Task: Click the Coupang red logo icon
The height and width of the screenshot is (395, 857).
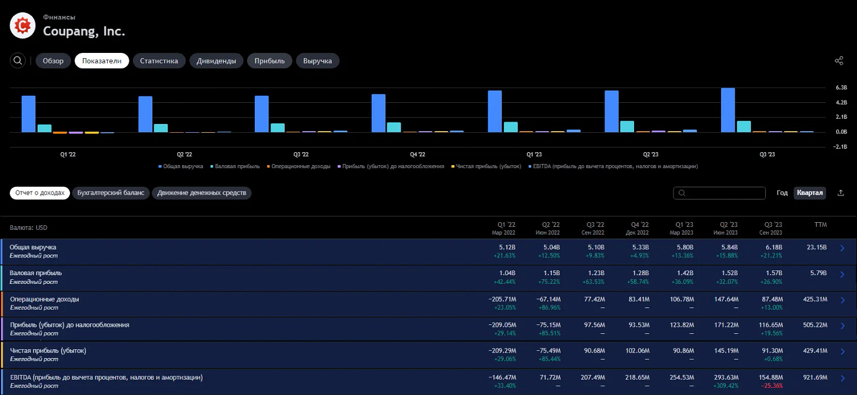Action: (23, 25)
